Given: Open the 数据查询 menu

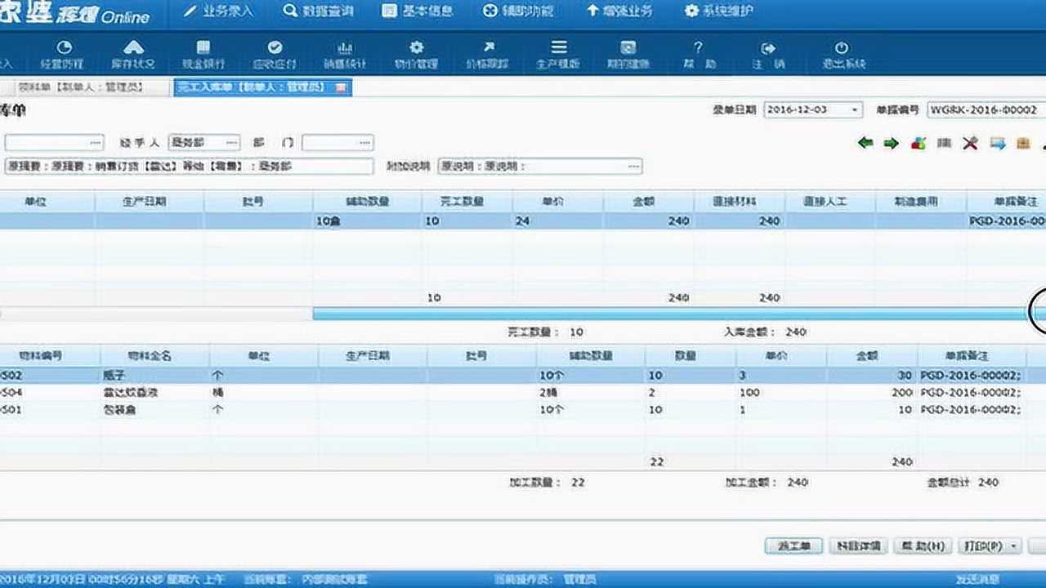Looking at the screenshot, I should pos(319,11).
